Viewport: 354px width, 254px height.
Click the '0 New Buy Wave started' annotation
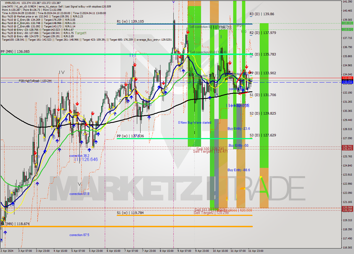(x=194, y=122)
